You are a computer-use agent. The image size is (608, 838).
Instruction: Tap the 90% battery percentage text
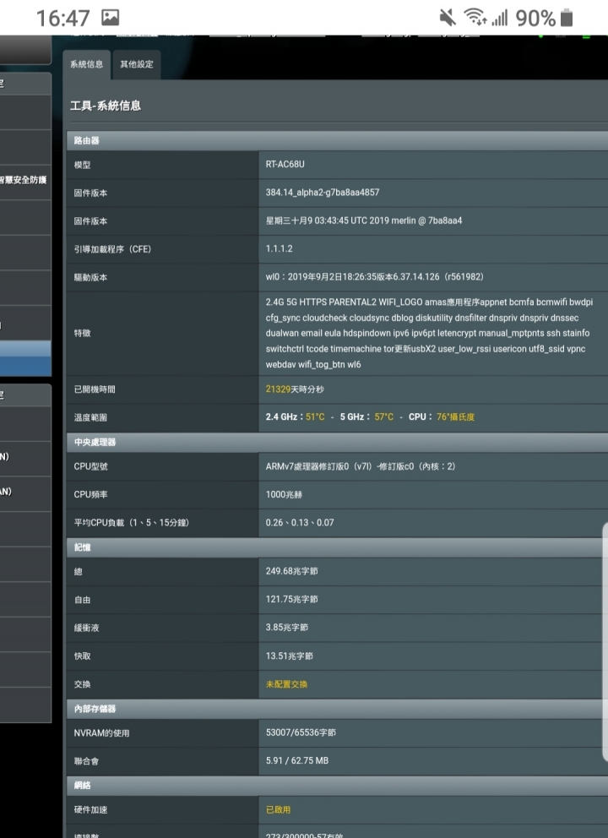535,19
